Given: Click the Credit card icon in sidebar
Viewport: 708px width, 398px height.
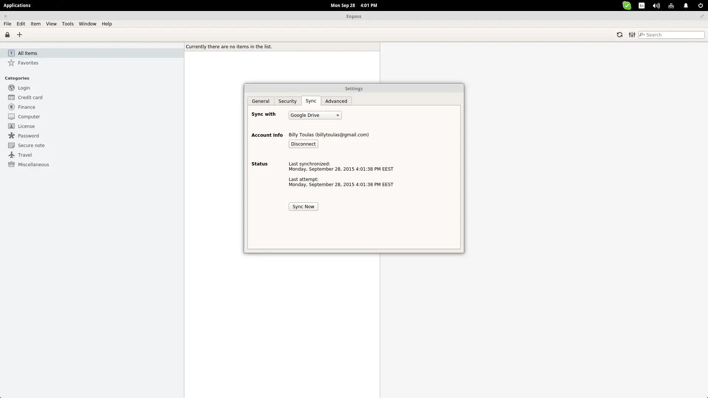Looking at the screenshot, I should tap(11, 97).
